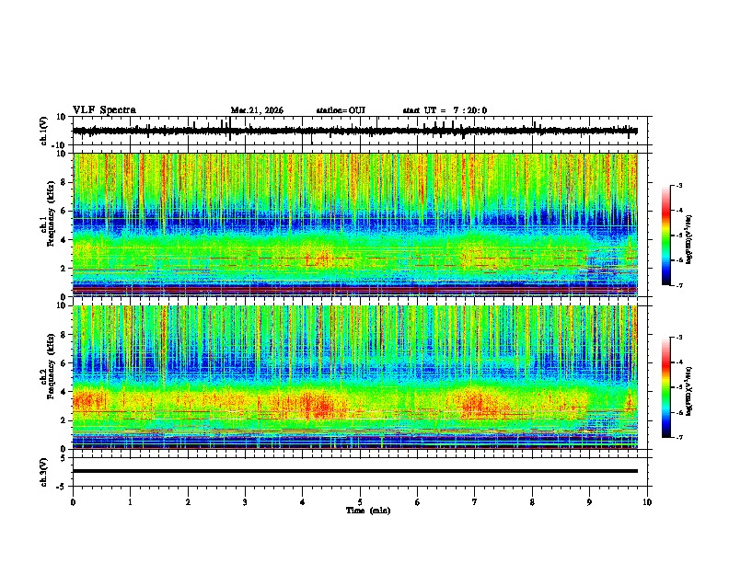Select the date text "Mar.21, 2026"
This screenshot has height=563, width=729.
257,110
